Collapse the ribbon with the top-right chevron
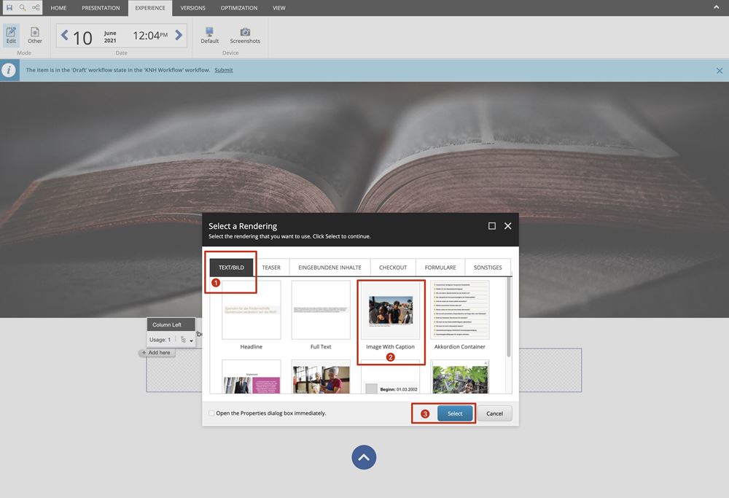This screenshot has height=498, width=729. coord(717,7)
